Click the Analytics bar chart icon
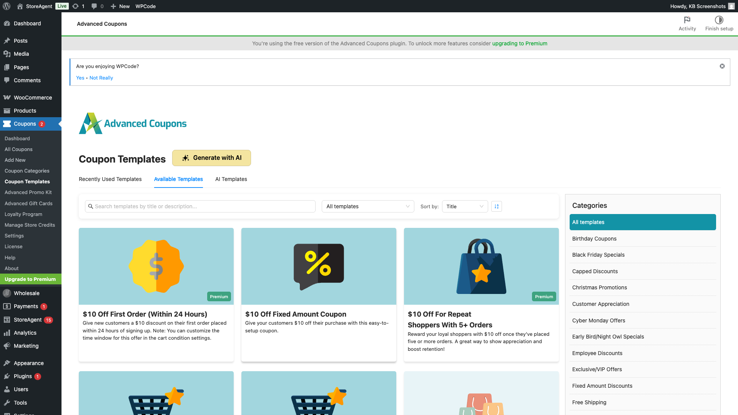Viewport: 738px width, 415px height. (7, 333)
